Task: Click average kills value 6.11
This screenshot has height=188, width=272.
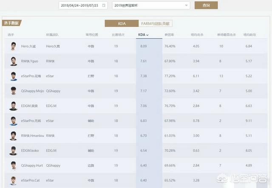Action: (x=196, y=76)
